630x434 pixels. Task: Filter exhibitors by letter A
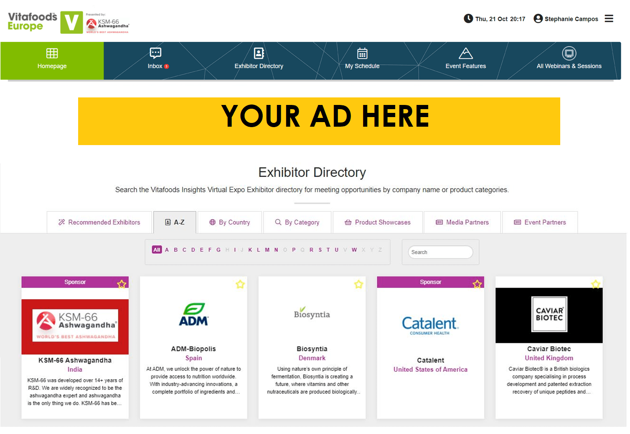(x=167, y=250)
